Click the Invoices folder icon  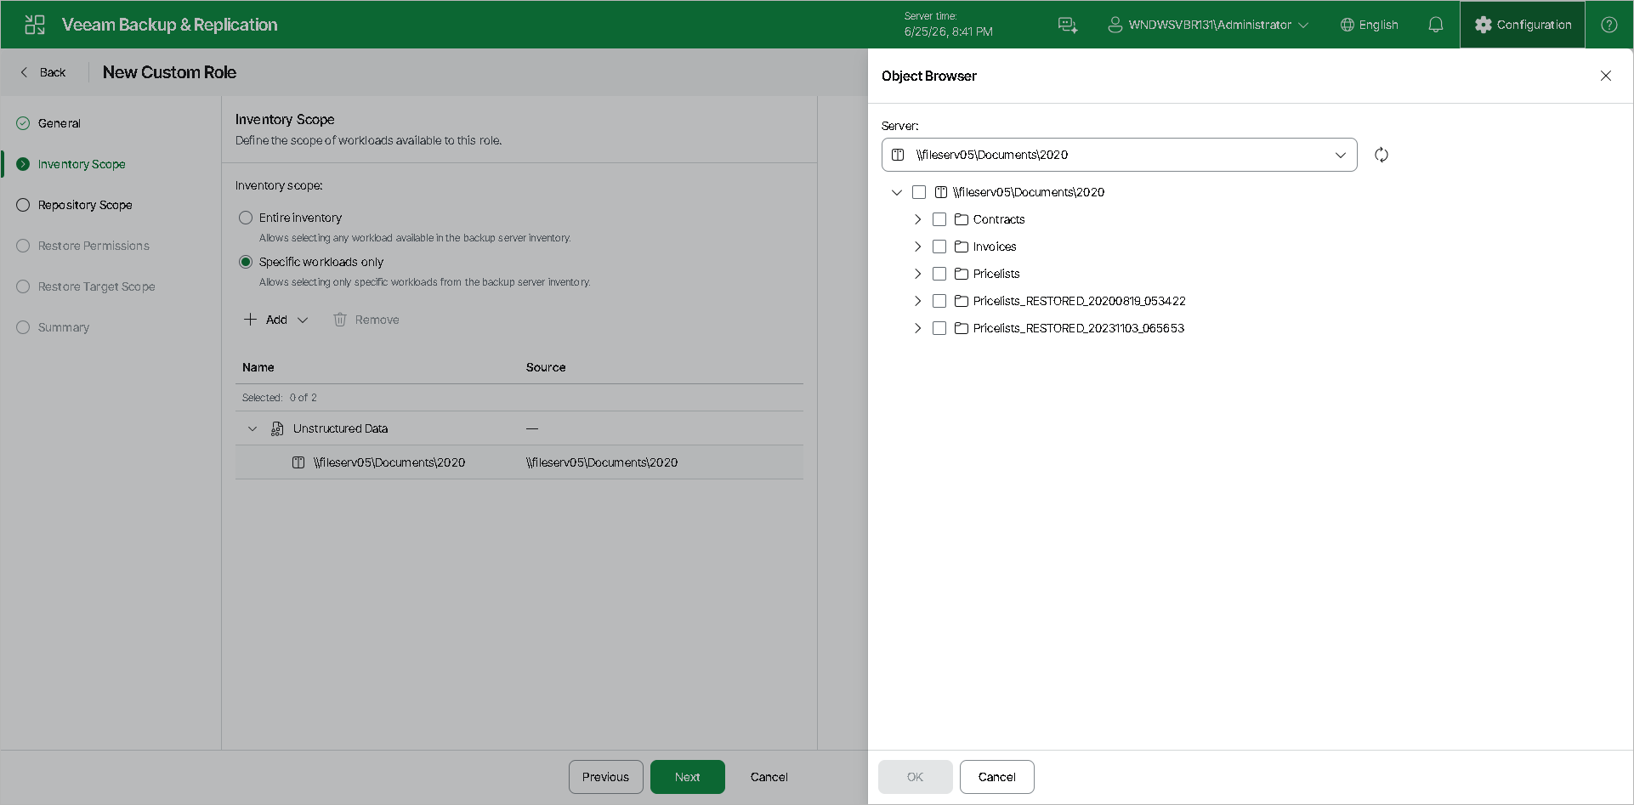[x=962, y=247]
